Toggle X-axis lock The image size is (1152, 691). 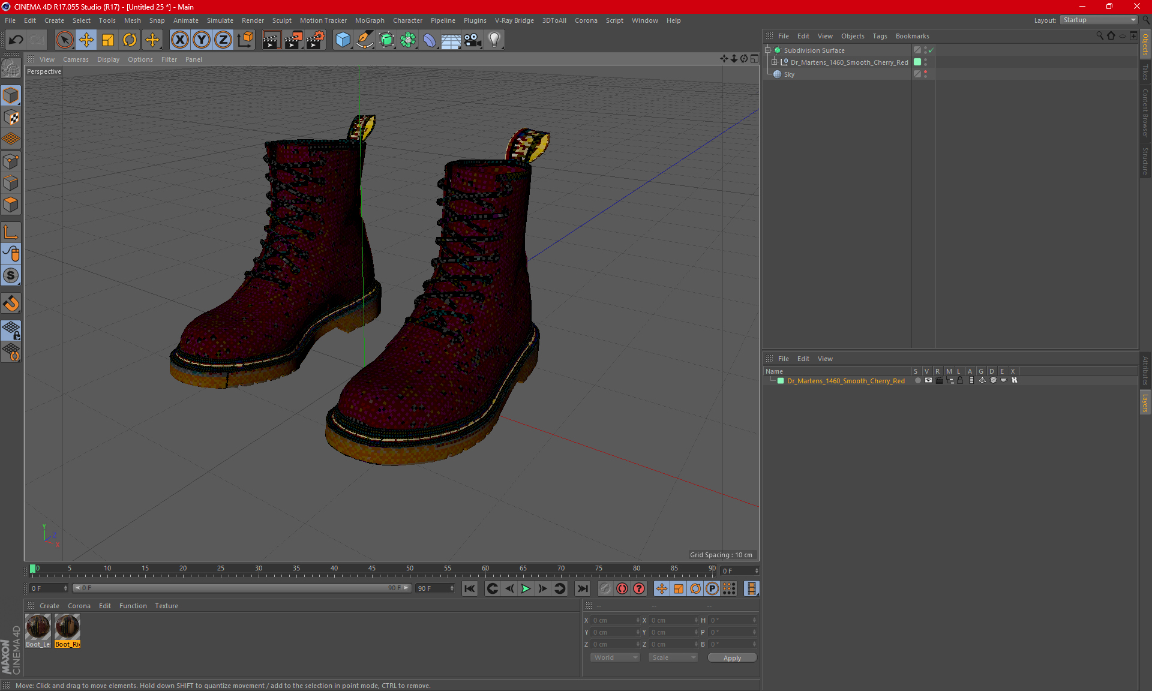[x=179, y=40]
